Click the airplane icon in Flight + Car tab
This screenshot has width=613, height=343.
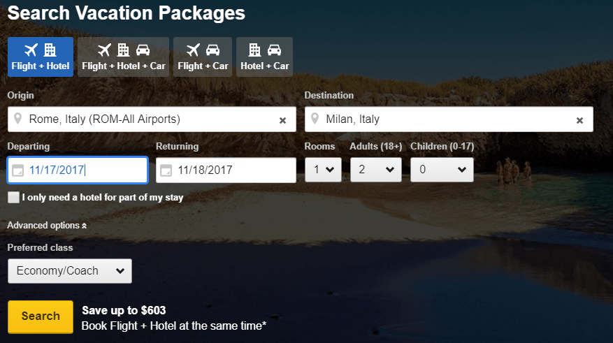(x=193, y=50)
